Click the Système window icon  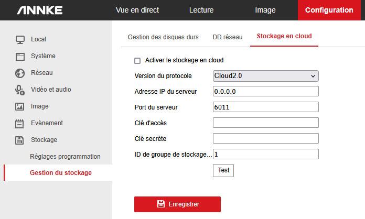click(20, 56)
